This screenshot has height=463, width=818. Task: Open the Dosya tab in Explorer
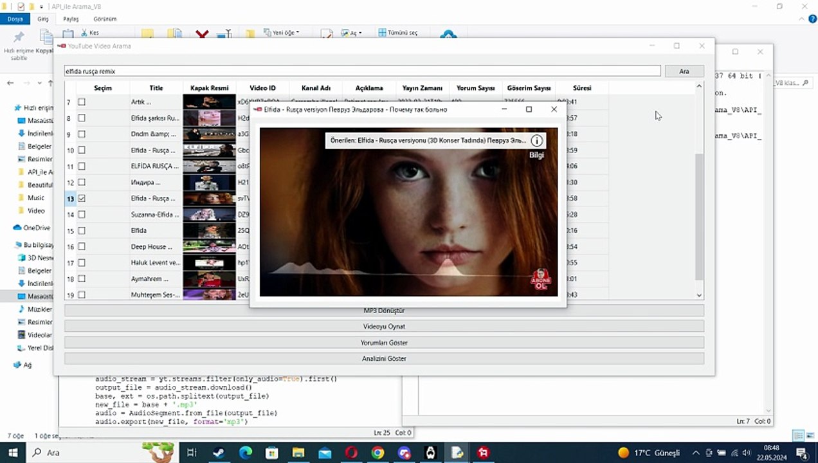15,19
